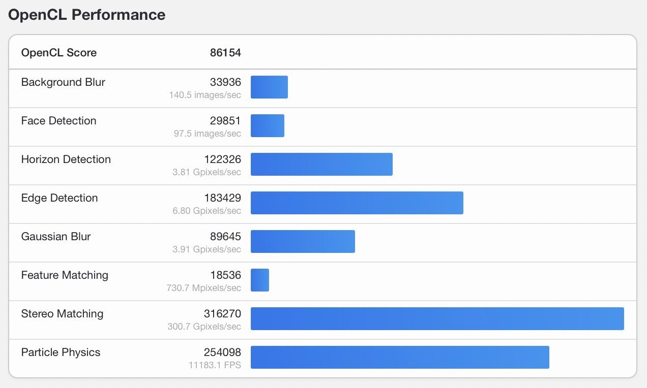Click the 140.5 images/sec value
The image size is (647, 388).
205,95
